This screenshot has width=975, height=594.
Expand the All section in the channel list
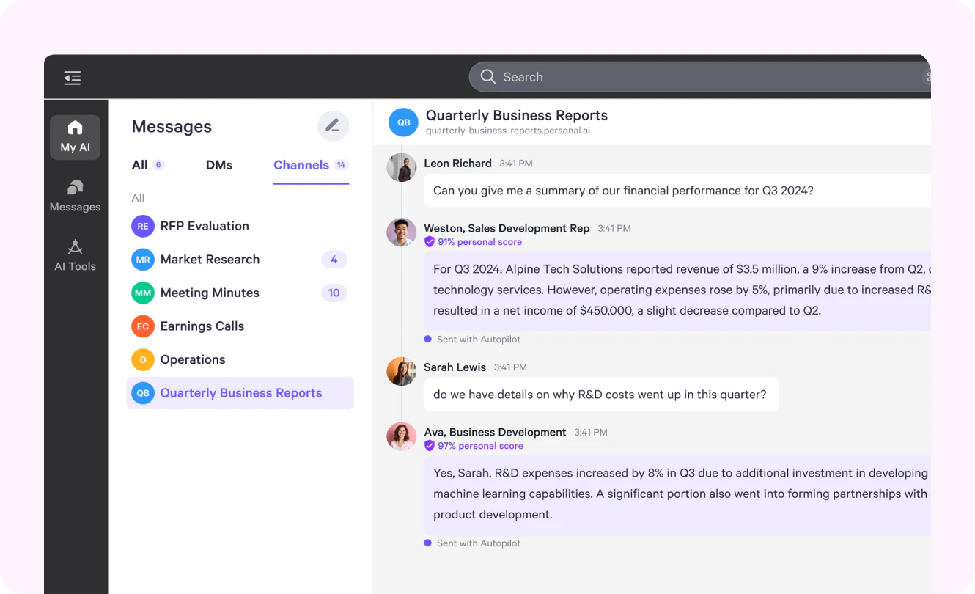(x=137, y=197)
